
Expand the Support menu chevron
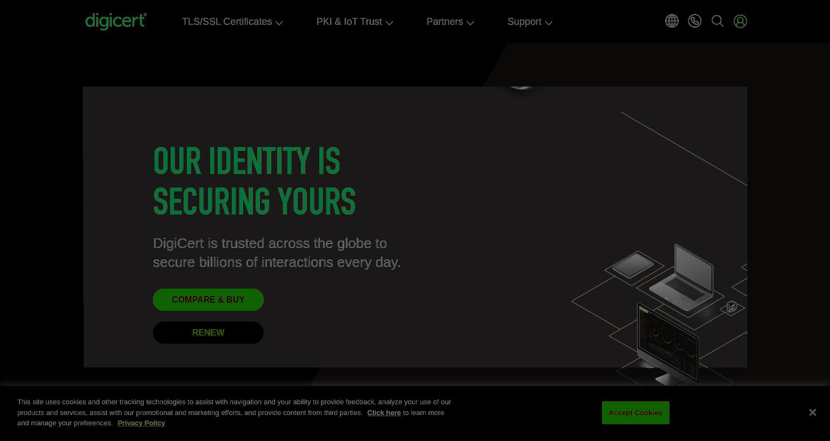click(x=549, y=23)
